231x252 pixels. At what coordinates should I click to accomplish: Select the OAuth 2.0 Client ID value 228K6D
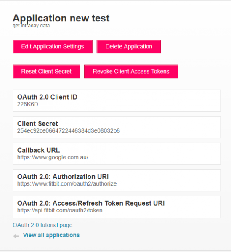click(x=28, y=104)
